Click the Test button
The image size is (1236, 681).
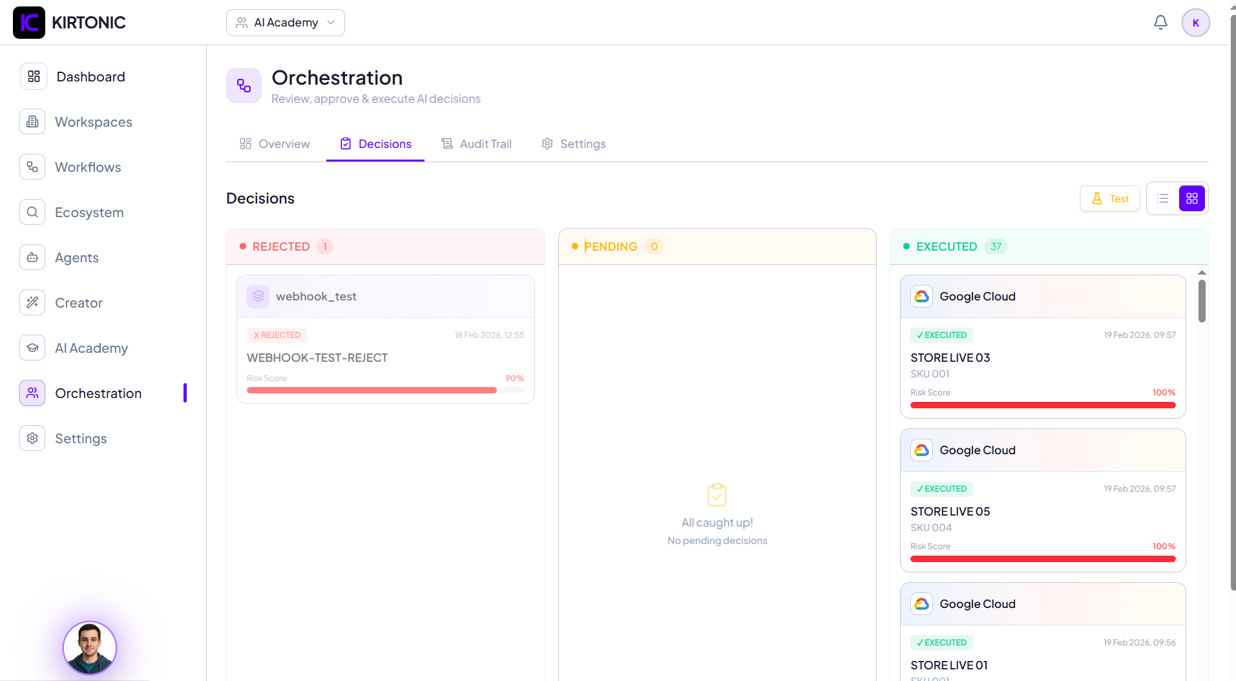[1109, 198]
